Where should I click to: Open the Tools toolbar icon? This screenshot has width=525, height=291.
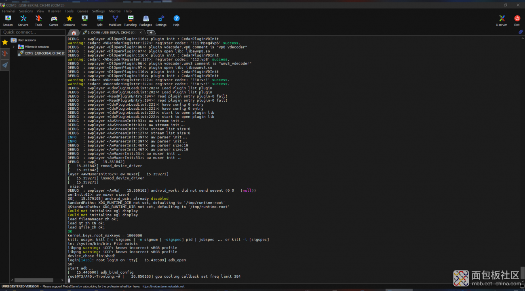tap(38, 21)
